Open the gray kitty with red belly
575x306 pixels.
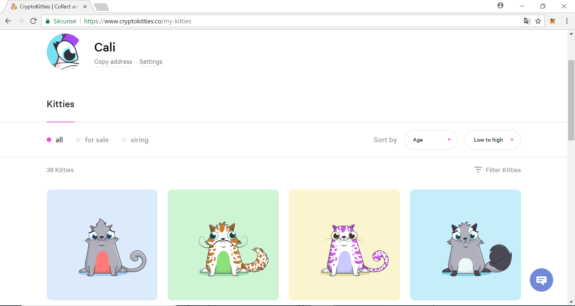[102, 245]
